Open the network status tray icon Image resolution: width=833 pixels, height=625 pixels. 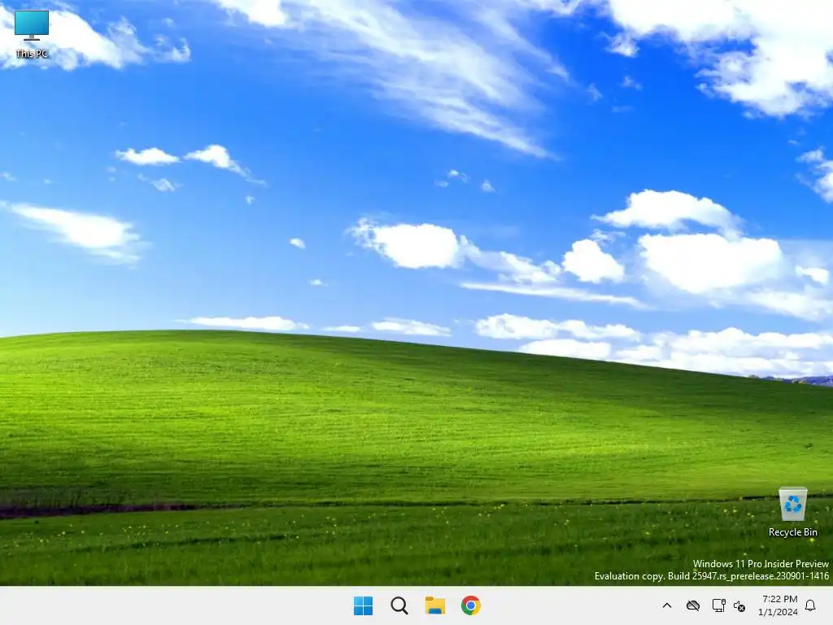click(x=718, y=605)
